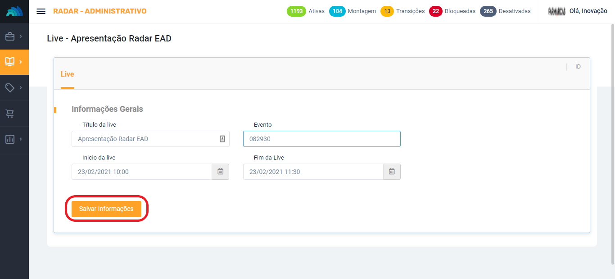615x279 pixels.
Task: Select the open book sidebar icon
Action: 10,62
